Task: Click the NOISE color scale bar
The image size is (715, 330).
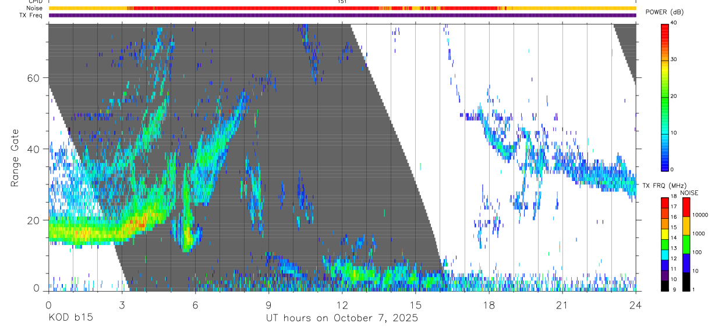Action: pos(686,244)
